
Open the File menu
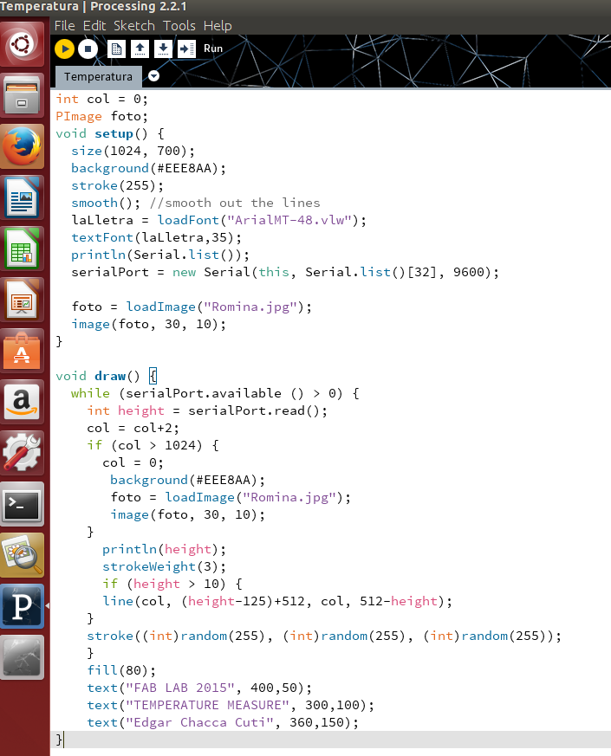(x=65, y=26)
